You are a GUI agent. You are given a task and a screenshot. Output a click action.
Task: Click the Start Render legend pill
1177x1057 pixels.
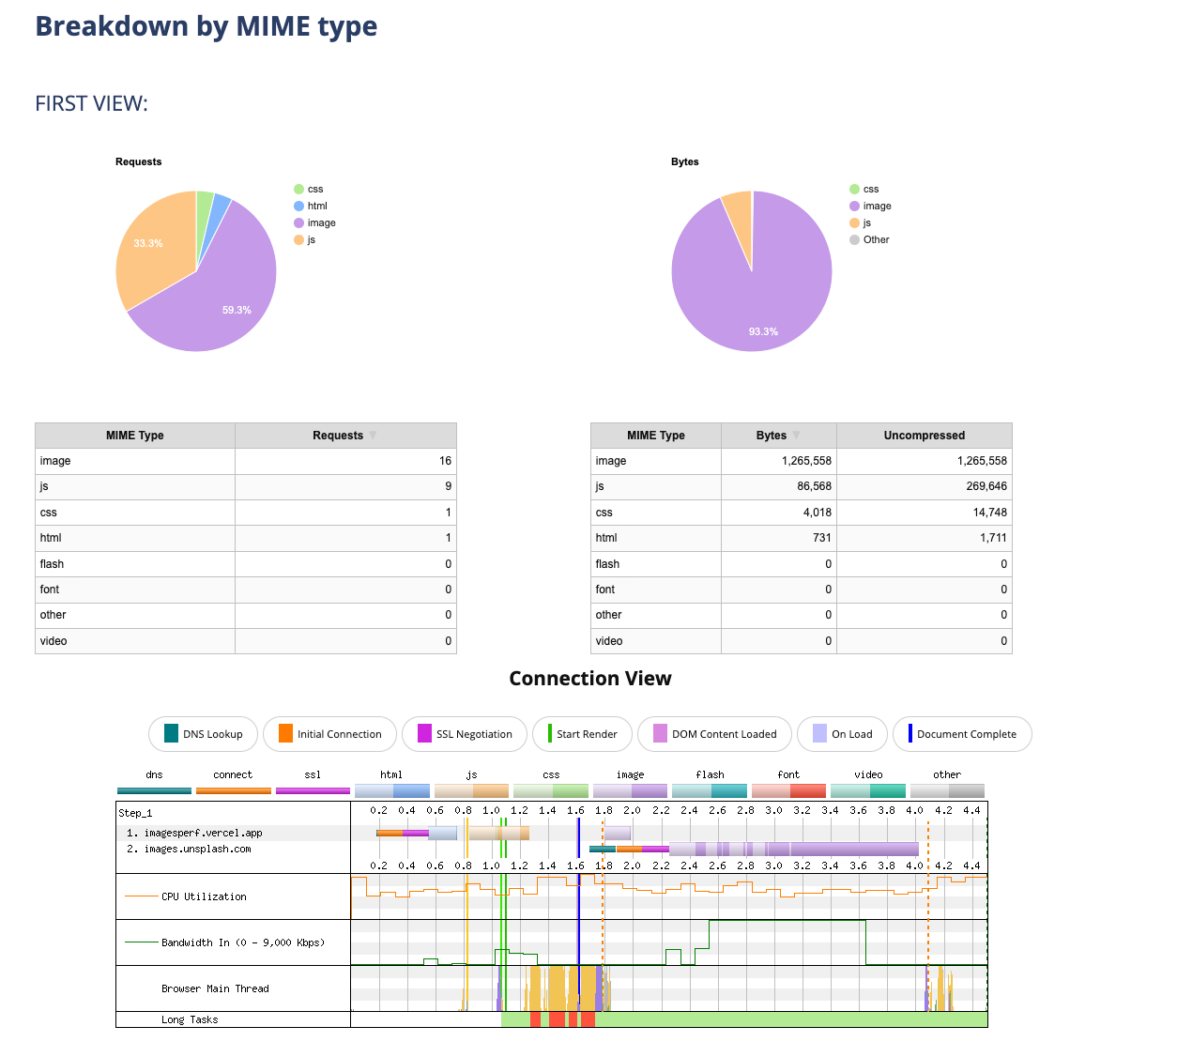pyautogui.click(x=582, y=734)
